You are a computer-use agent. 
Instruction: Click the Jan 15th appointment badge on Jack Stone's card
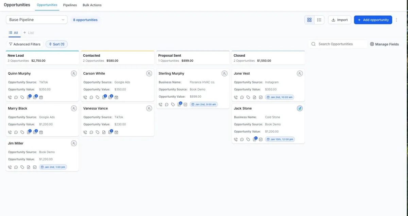pos(280,139)
